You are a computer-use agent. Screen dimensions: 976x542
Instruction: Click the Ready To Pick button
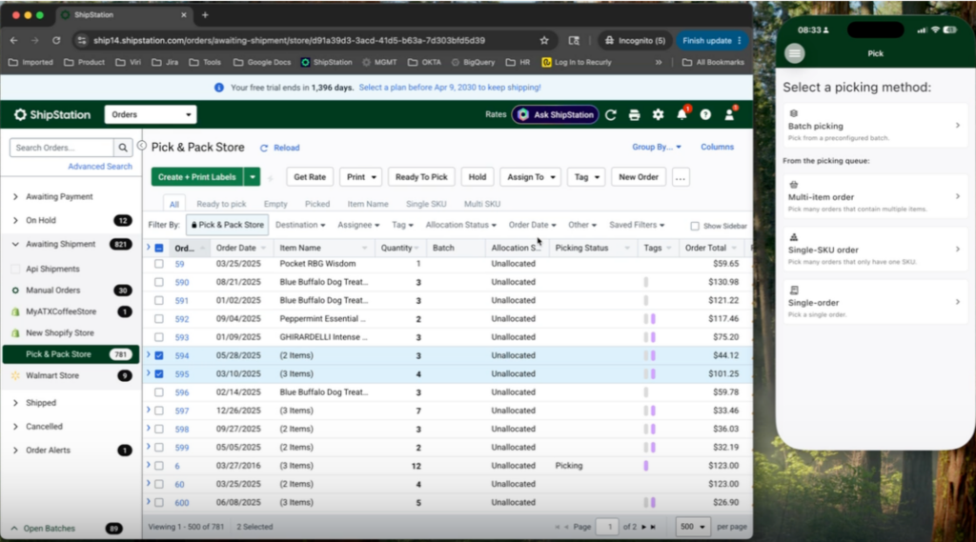coord(421,177)
